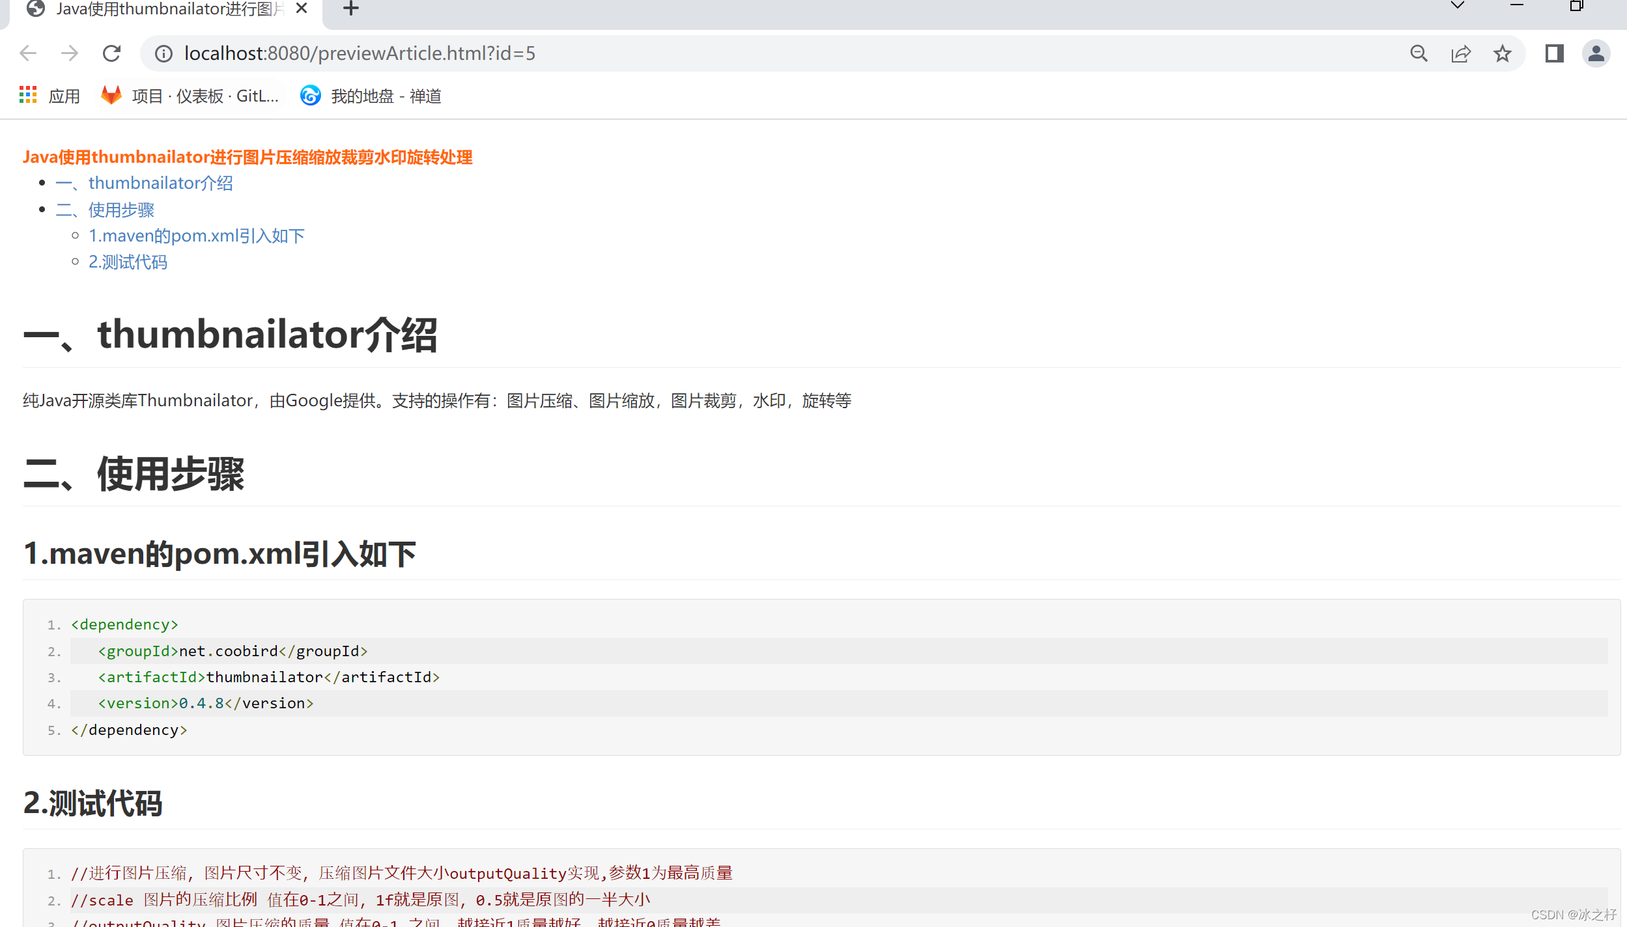Toggle the browser side panel
1627x927 pixels.
pos(1555,53)
